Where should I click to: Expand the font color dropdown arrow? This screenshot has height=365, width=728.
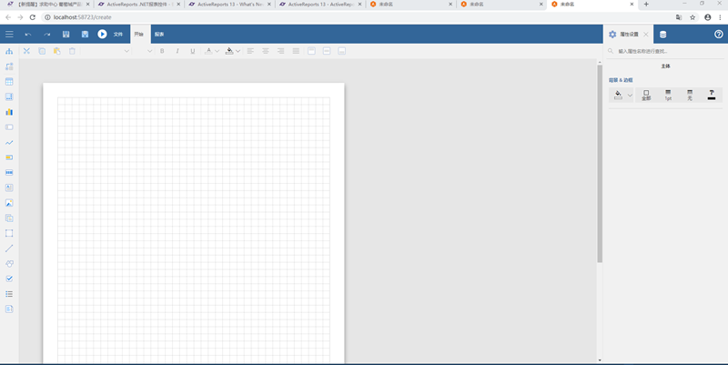[x=217, y=51]
